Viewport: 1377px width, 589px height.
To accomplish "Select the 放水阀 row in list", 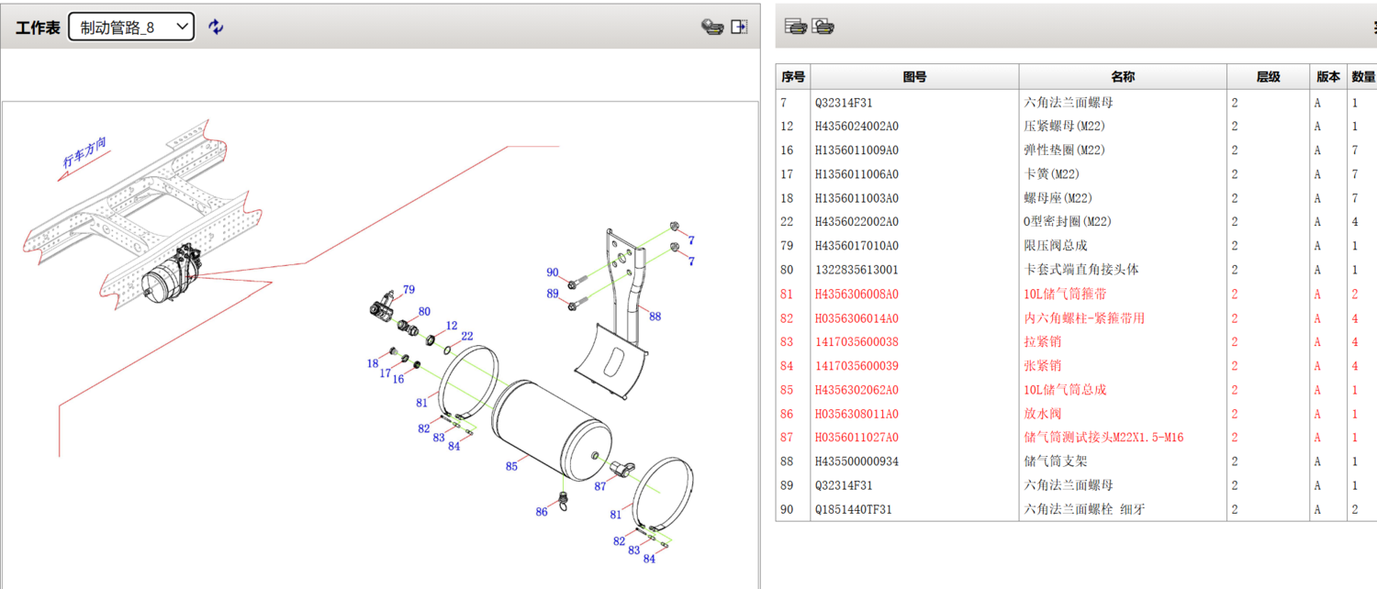I will point(1042,414).
